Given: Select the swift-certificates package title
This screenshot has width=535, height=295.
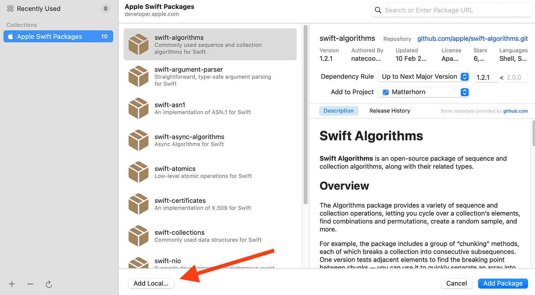Looking at the screenshot, I should pos(180,201).
